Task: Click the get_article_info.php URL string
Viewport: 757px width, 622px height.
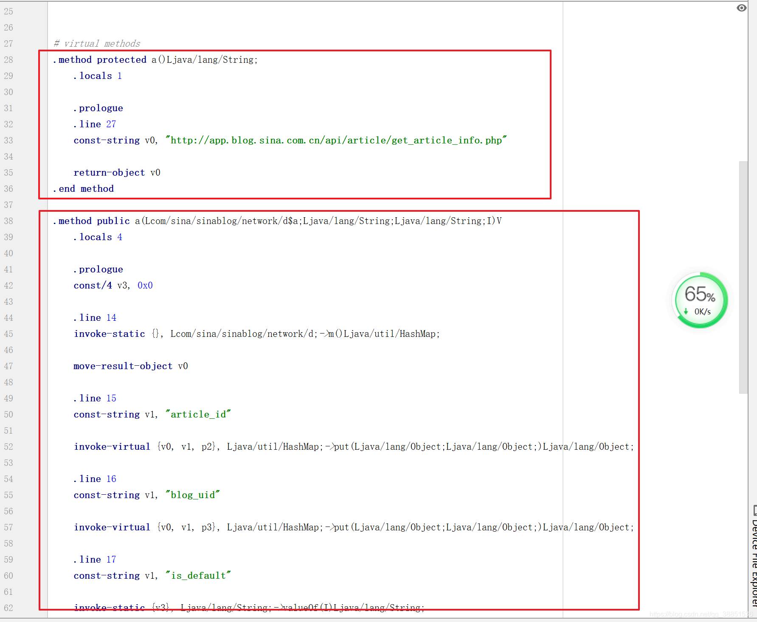Action: 336,140
